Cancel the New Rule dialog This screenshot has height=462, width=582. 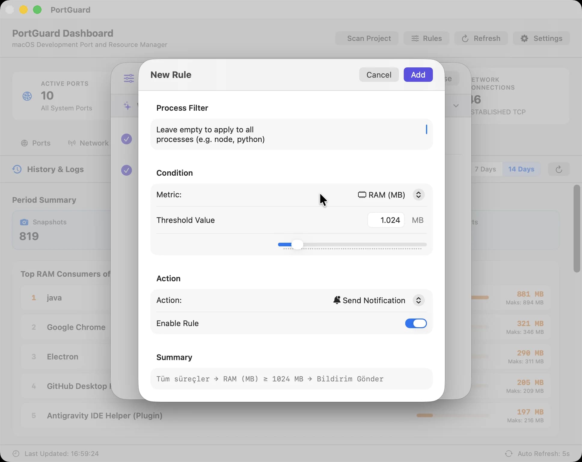[379, 75]
